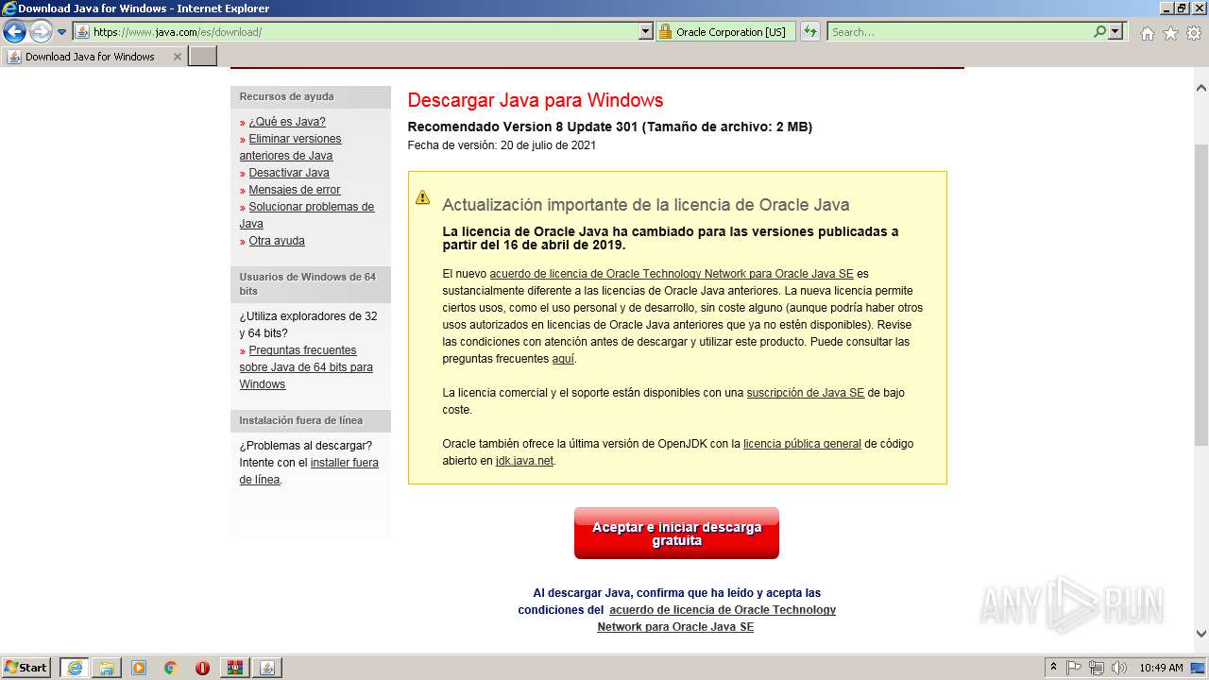Click the magnifier search icon
The image size is (1209, 680).
pyautogui.click(x=1099, y=31)
